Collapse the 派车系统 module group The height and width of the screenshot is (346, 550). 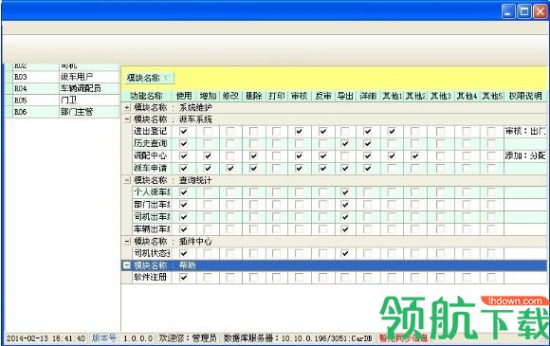(127, 119)
